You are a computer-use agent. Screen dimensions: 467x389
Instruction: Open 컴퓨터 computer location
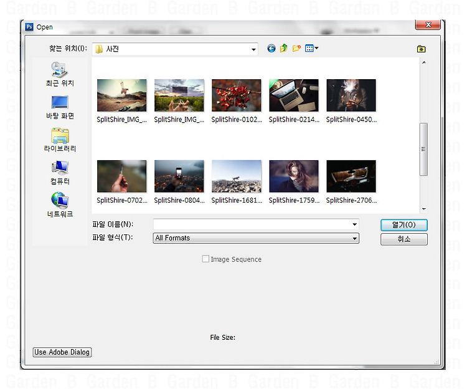pyautogui.click(x=60, y=173)
